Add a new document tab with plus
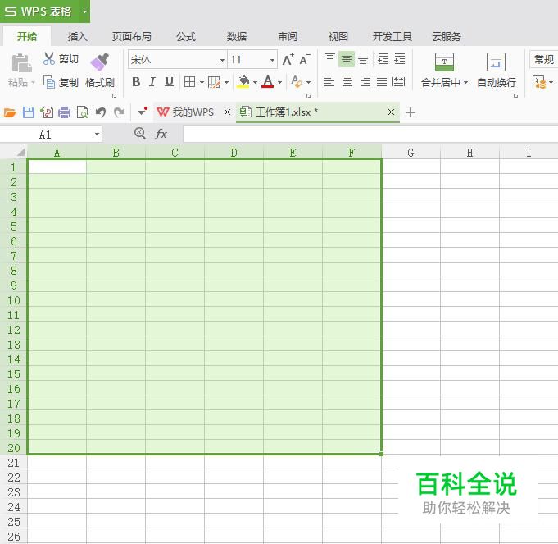 point(411,112)
